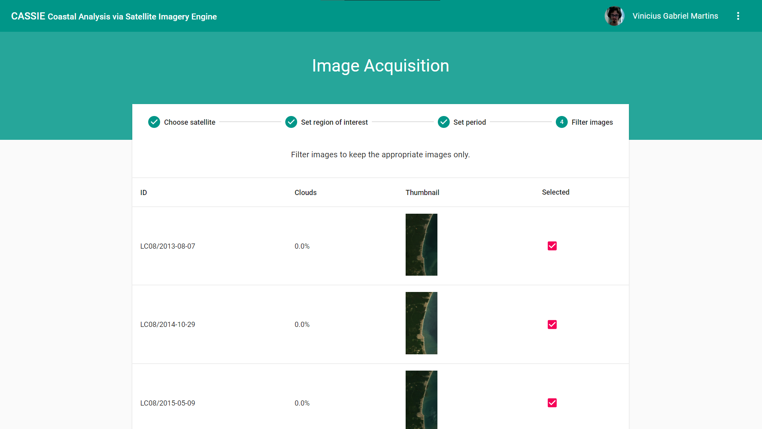
Task: Uncheck the LC08/2014-10-29 selection box
Action: (552, 325)
